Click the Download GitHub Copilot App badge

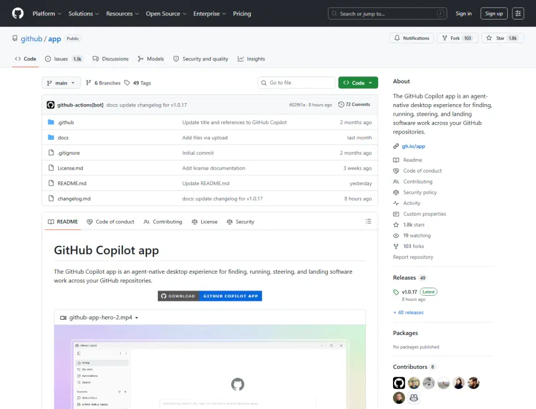[210, 296]
